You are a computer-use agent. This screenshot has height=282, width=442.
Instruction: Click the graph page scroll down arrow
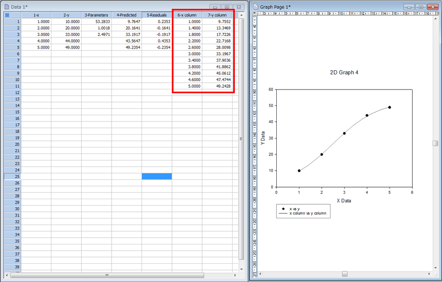click(435, 268)
